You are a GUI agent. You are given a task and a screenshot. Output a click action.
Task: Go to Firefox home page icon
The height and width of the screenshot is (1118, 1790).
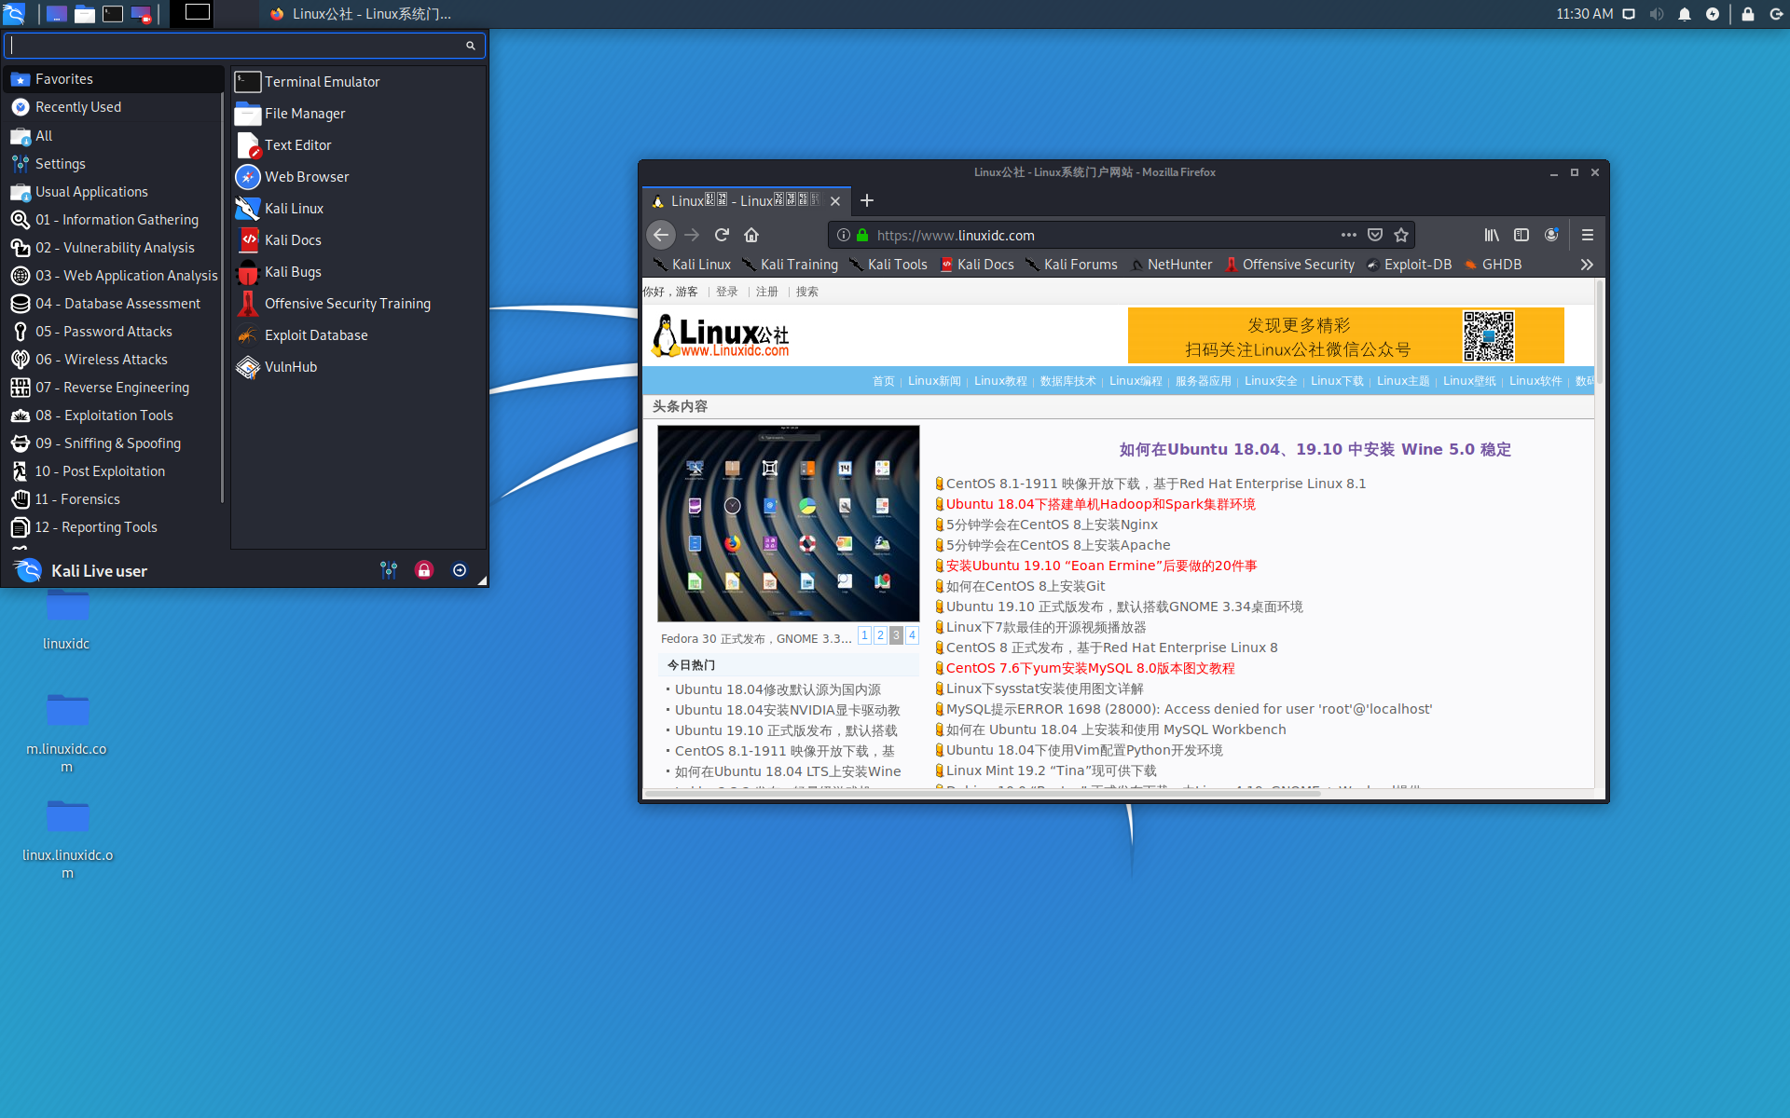(751, 235)
